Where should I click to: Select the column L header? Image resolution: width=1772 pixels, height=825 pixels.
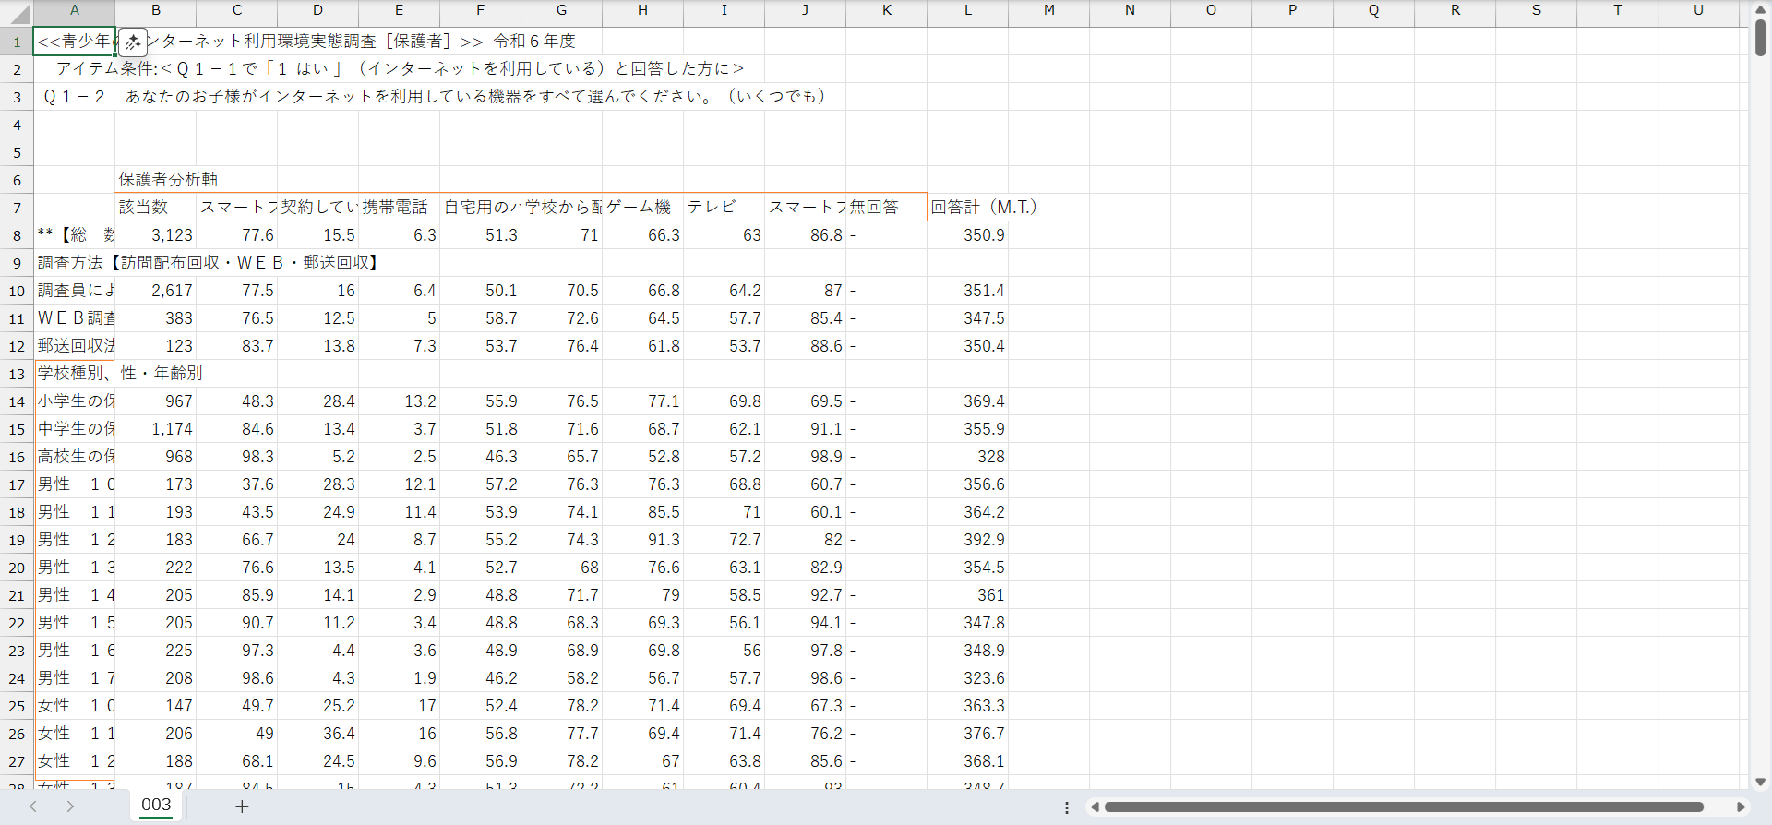pos(967,10)
